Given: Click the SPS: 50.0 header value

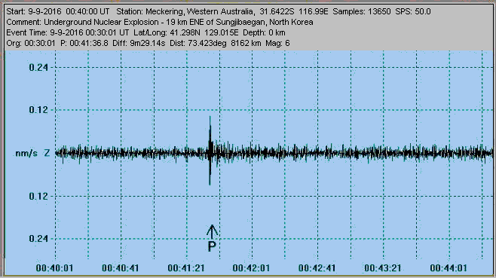Looking at the screenshot, I should [x=413, y=12].
